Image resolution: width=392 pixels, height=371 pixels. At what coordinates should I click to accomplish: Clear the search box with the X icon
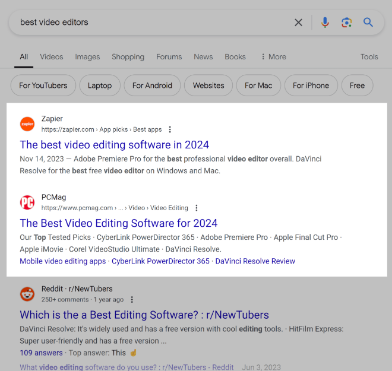click(x=298, y=23)
